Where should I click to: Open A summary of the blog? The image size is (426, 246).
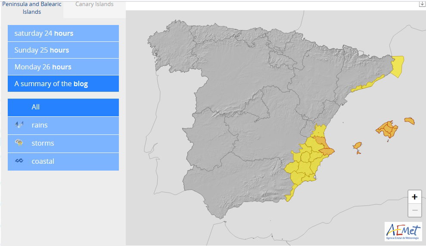pyautogui.click(x=63, y=84)
